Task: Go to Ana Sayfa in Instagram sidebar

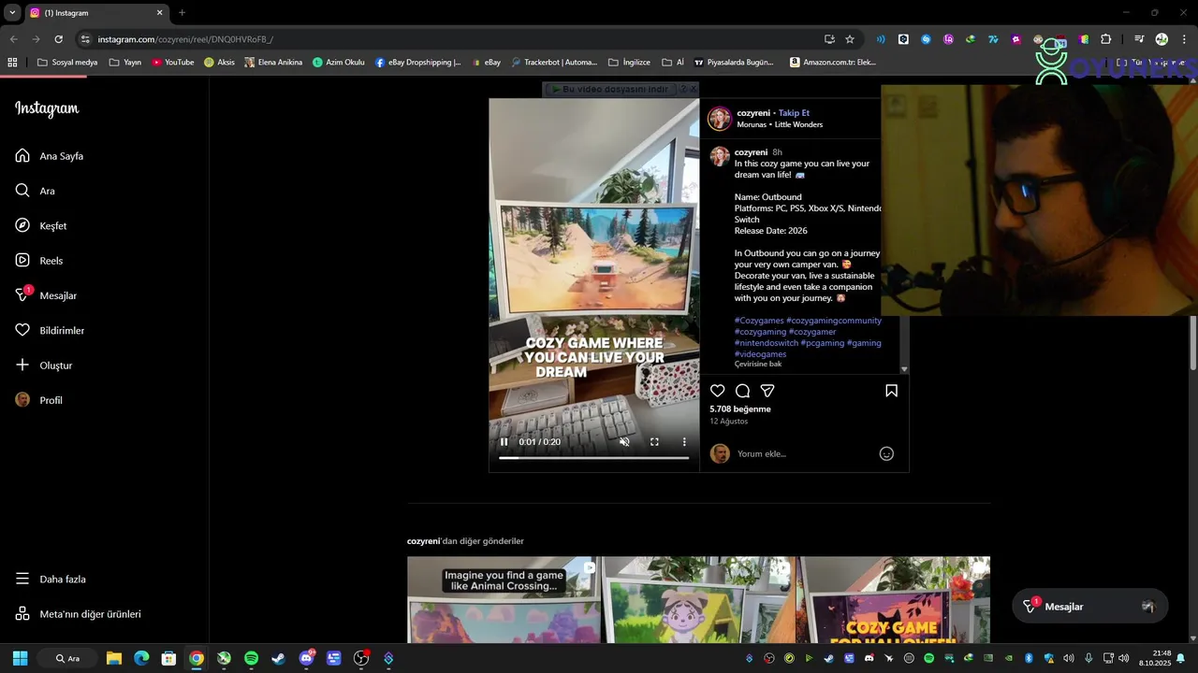Action: coord(62,156)
